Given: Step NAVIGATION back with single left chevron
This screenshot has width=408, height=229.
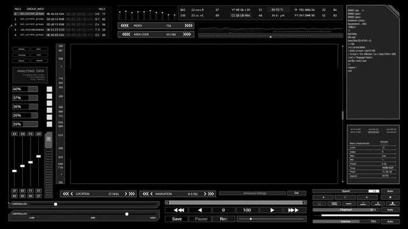Looking at the screenshot, I should point(152,193).
